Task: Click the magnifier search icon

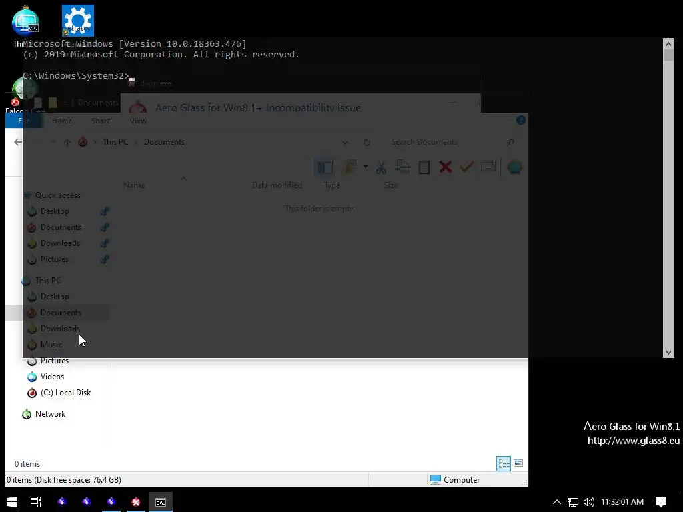Action: [x=511, y=142]
